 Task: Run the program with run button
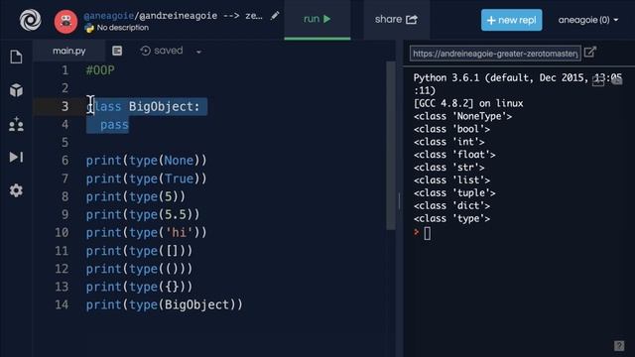tap(317, 19)
